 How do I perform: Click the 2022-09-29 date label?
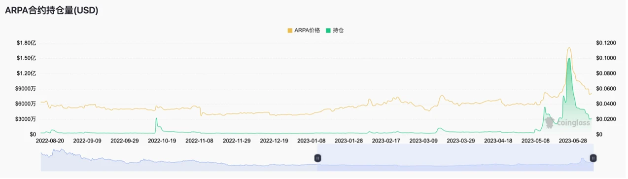pos(125,141)
